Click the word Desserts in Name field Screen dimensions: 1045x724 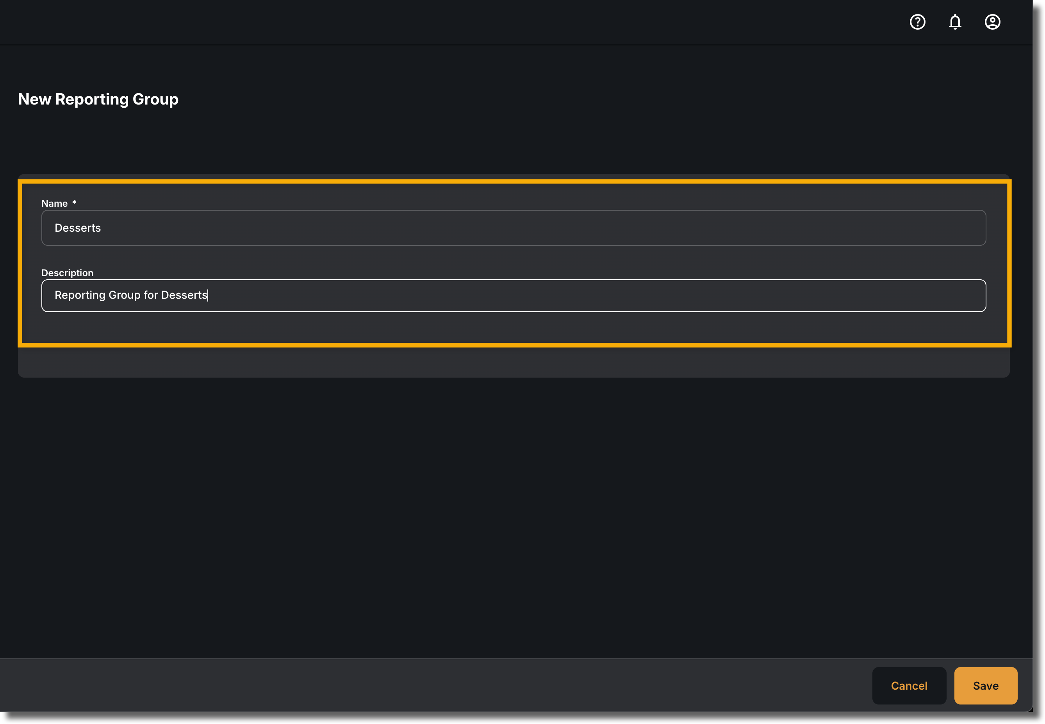coord(78,228)
